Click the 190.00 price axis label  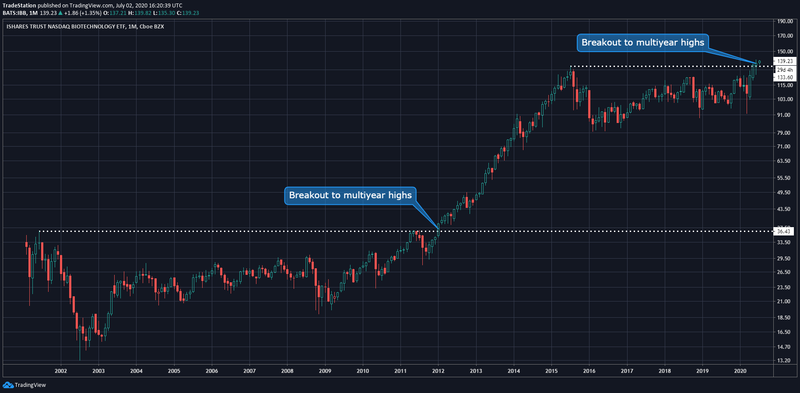pos(785,21)
